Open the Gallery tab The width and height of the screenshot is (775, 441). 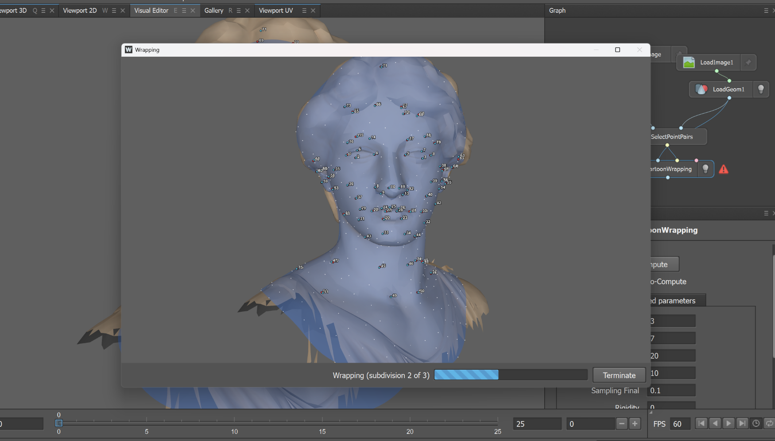coord(214,11)
